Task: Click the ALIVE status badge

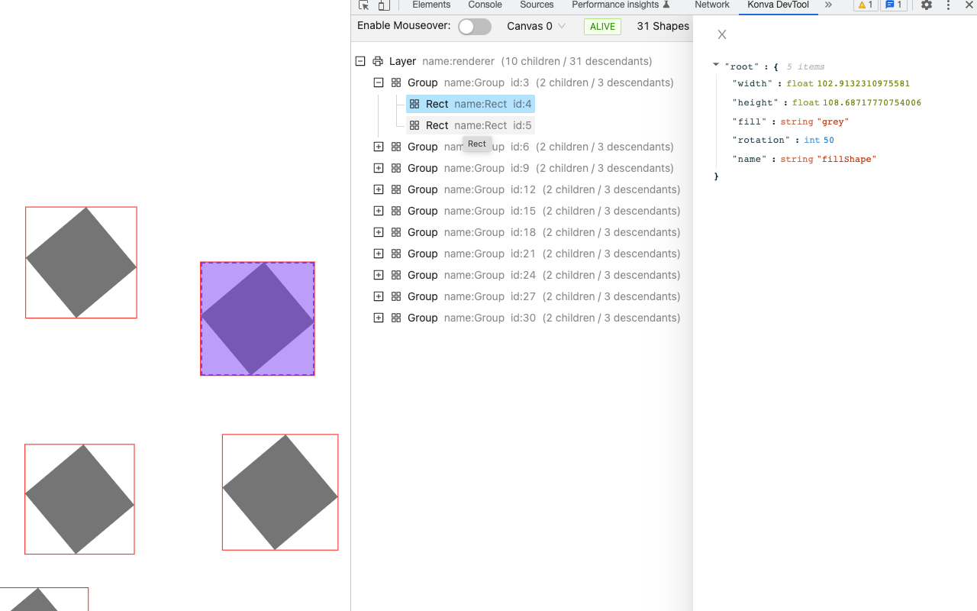Action: coord(602,27)
